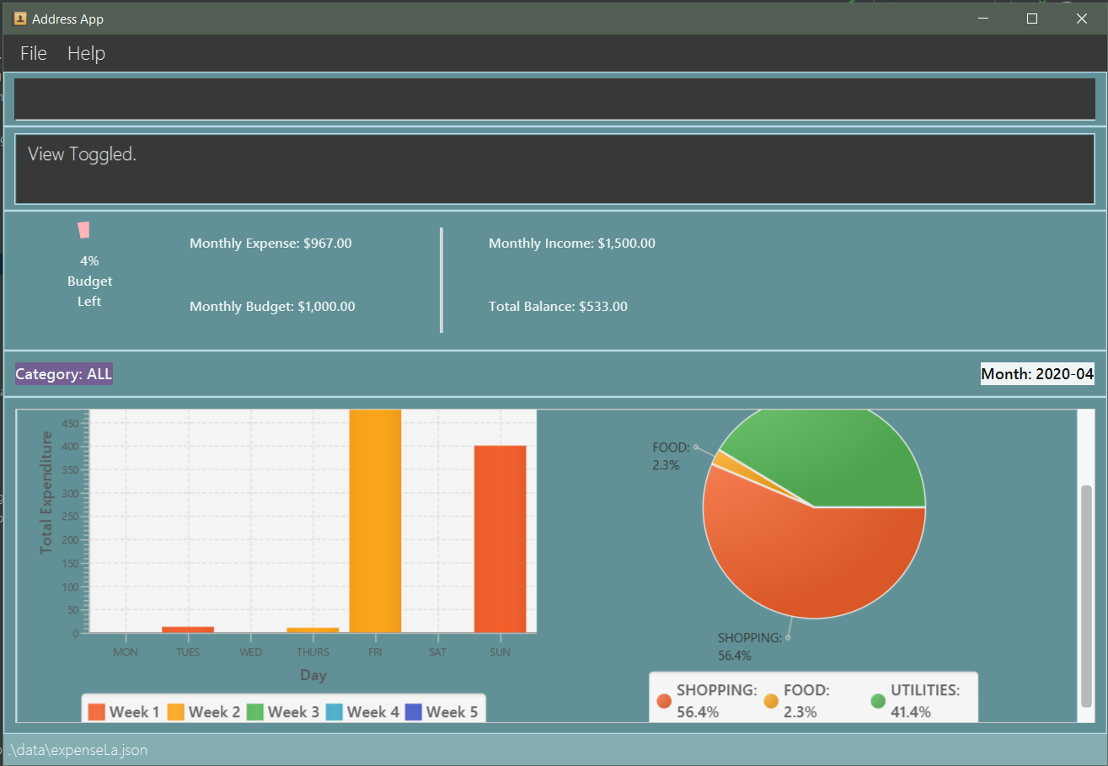Click the 'FOOD: 2.3%' pie label
The image size is (1108, 766).
[672, 456]
